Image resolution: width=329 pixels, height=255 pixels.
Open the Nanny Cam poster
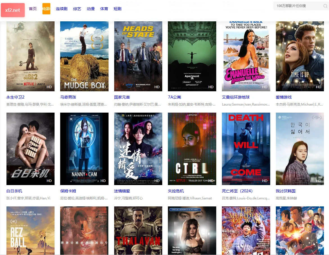point(84,149)
